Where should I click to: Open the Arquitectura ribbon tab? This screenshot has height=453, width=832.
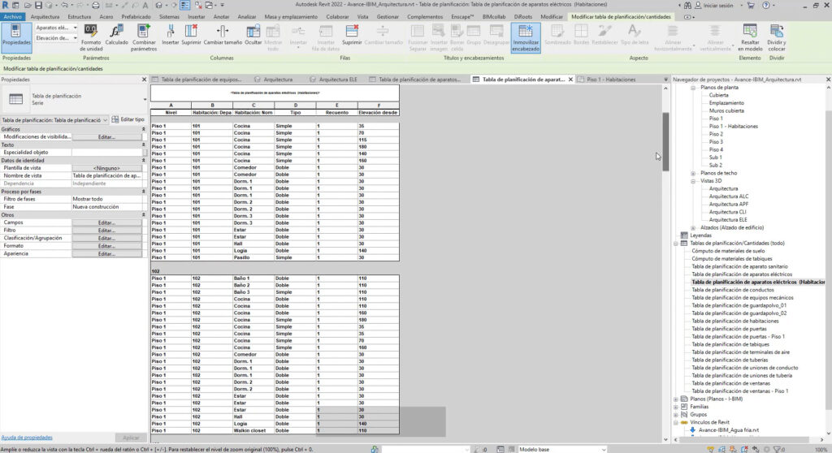(45, 16)
